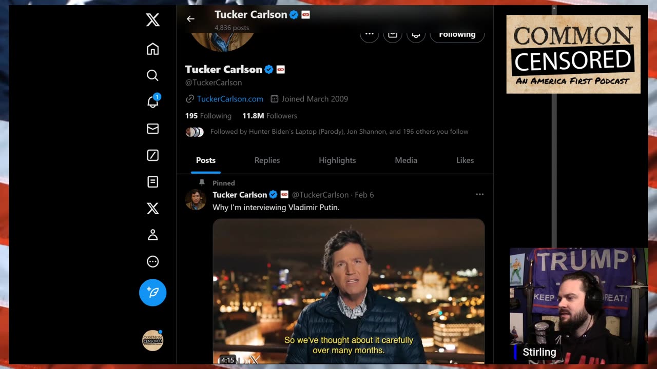Image resolution: width=657 pixels, height=369 pixels.
Task: Click the 4:15 video duration label
Action: [227, 360]
